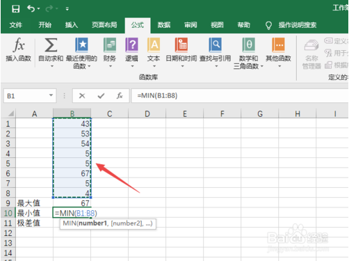Image resolution: width=349 pixels, height=261 pixels.
Task: Open the 逻辑 functions icon
Action: coord(131,45)
